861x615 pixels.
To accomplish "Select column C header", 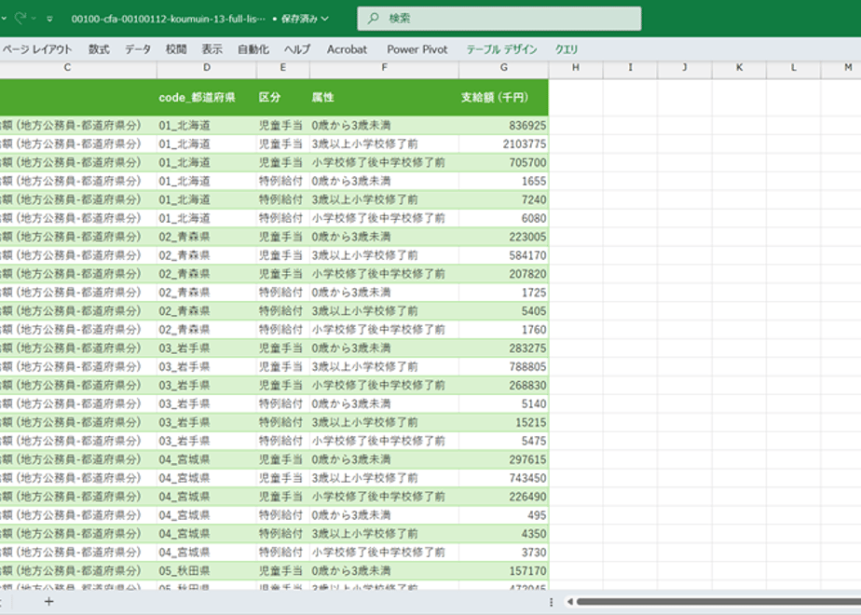I will 67,67.
